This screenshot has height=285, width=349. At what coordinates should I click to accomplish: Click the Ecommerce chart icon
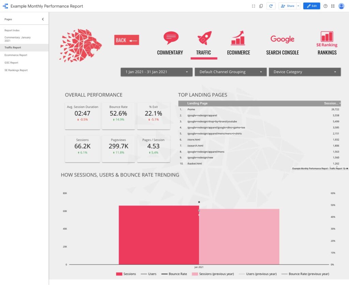click(238, 38)
